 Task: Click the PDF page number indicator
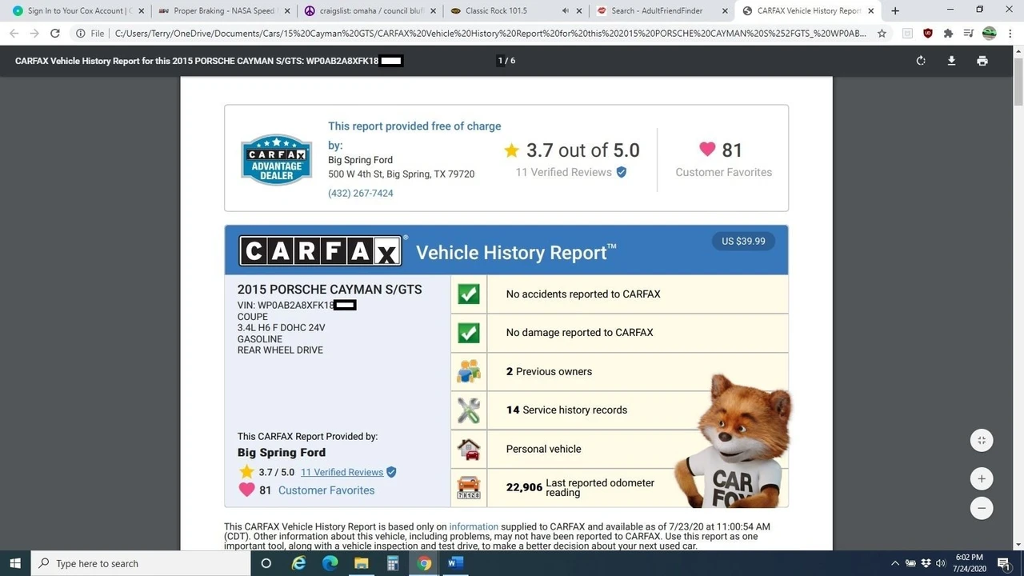pos(506,61)
